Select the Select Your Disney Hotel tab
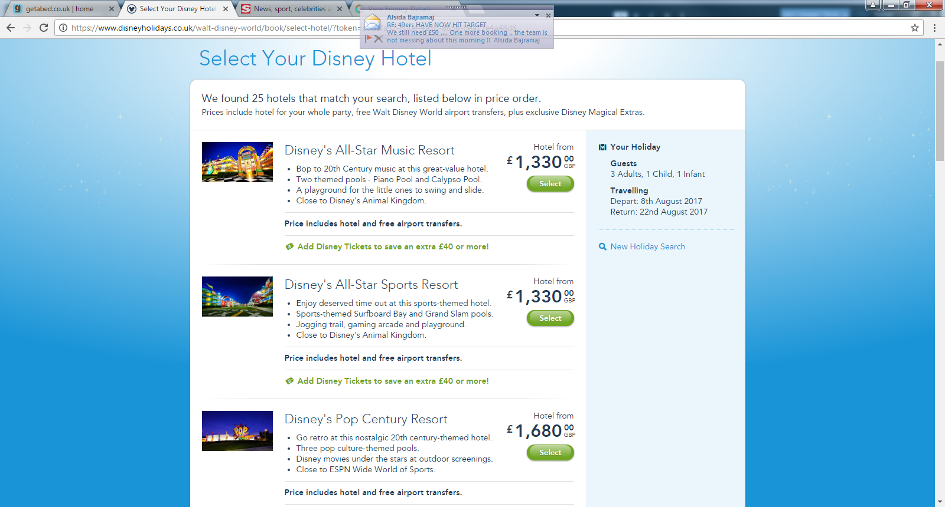 178,9
